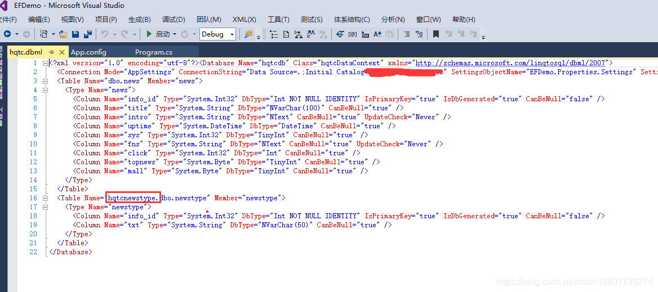Click the greyed-out panel layout toolbar icon
This screenshot has width=658, height=292.
(x=390, y=34)
